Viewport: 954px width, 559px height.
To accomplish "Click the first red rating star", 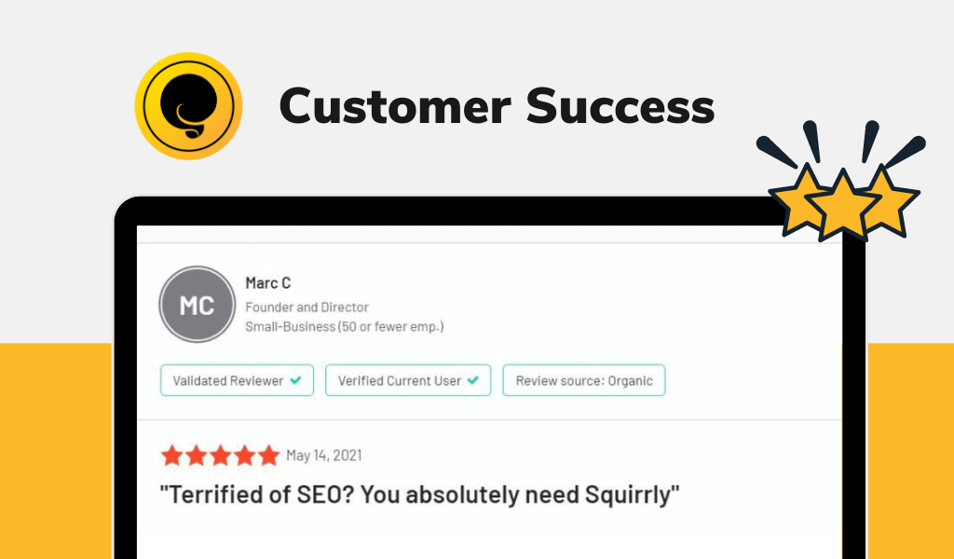I will coord(172,455).
